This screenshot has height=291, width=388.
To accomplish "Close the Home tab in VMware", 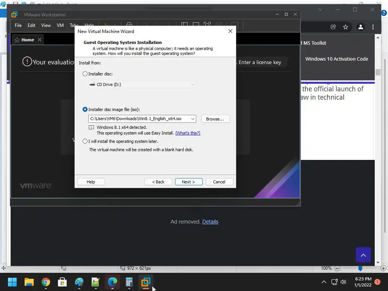I will [x=39, y=39].
